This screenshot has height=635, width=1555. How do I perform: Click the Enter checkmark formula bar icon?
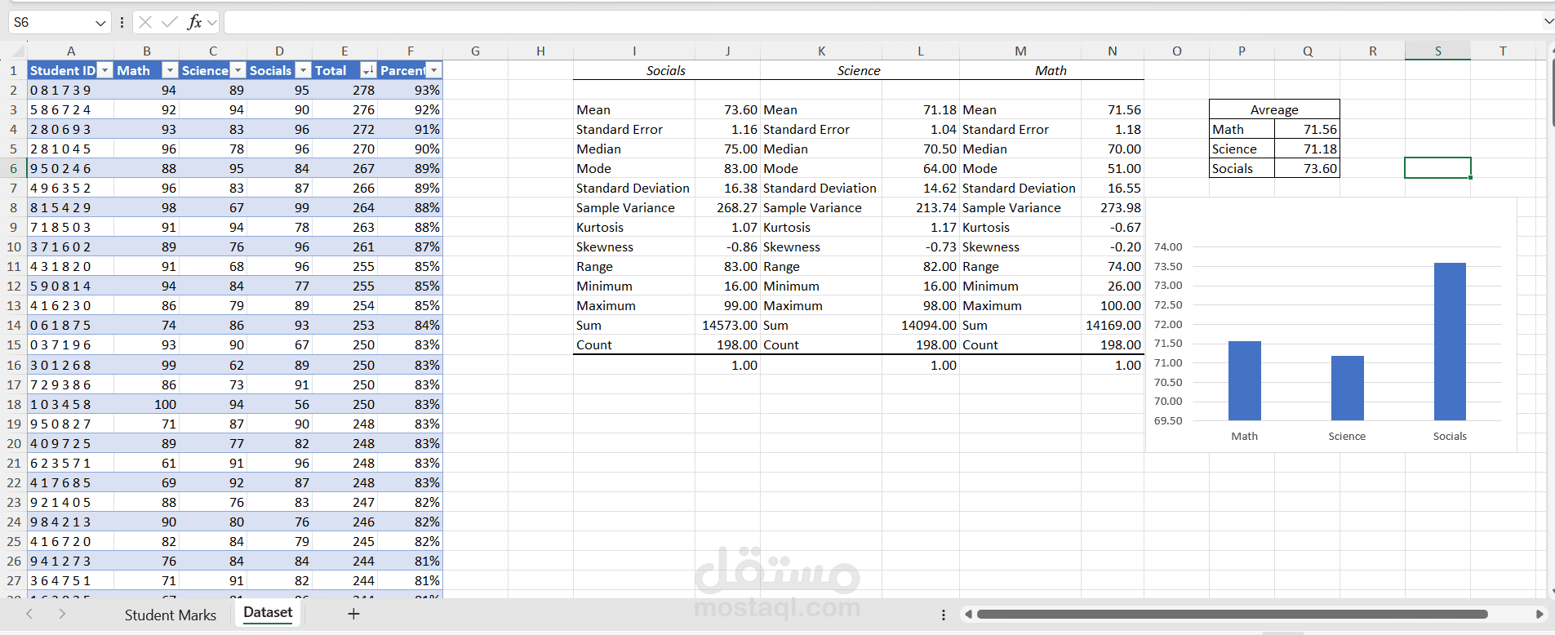pos(170,22)
